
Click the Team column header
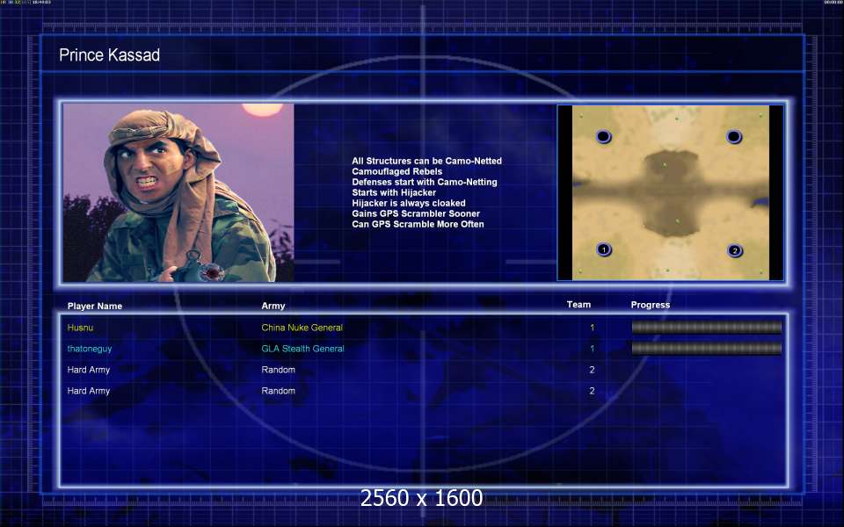(578, 305)
